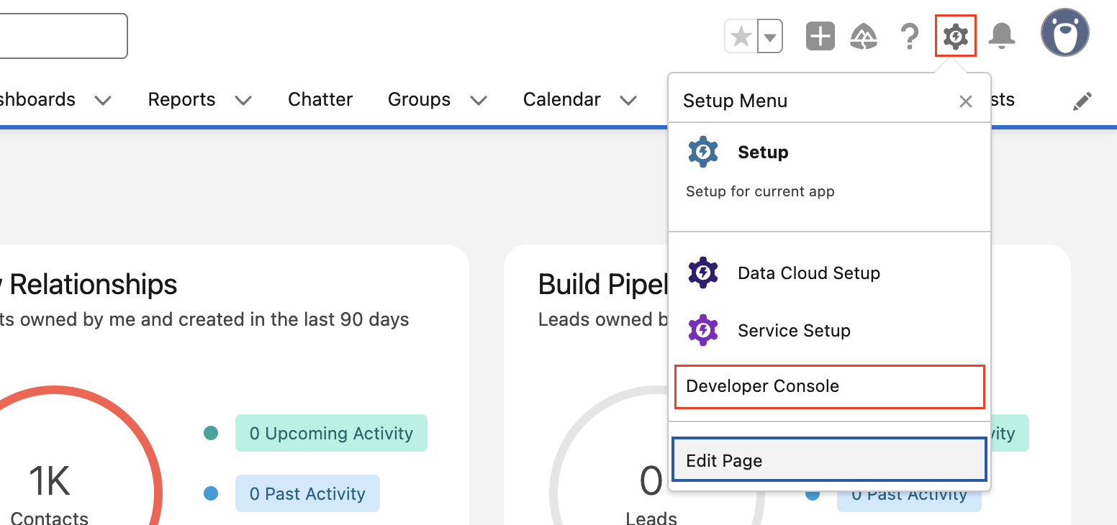Click the purple Service Setup gear icon
This screenshot has height=525, width=1117.
(x=703, y=331)
